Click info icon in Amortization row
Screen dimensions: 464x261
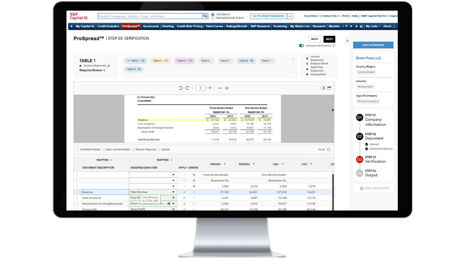169,204
